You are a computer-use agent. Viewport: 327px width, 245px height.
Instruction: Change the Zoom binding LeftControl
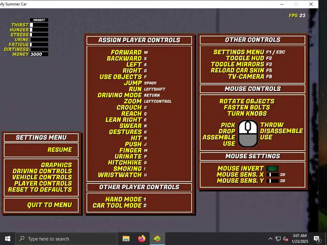158,101
